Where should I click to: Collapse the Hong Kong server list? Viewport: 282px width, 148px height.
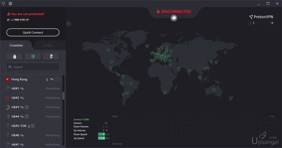(58, 79)
